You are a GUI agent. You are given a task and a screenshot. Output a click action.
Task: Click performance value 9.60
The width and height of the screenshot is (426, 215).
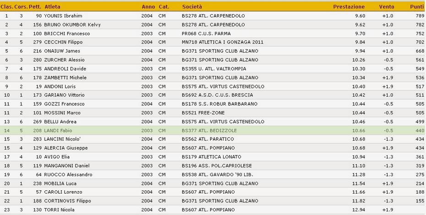tap(360, 16)
